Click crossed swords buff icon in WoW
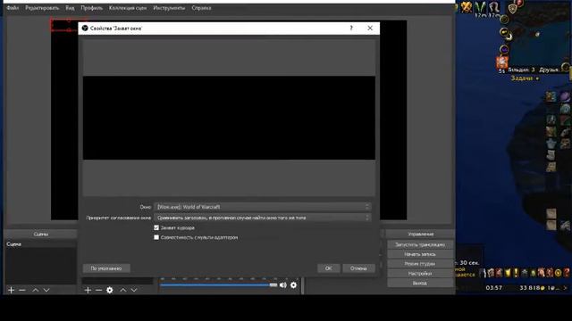The image size is (572, 321). click(x=466, y=6)
